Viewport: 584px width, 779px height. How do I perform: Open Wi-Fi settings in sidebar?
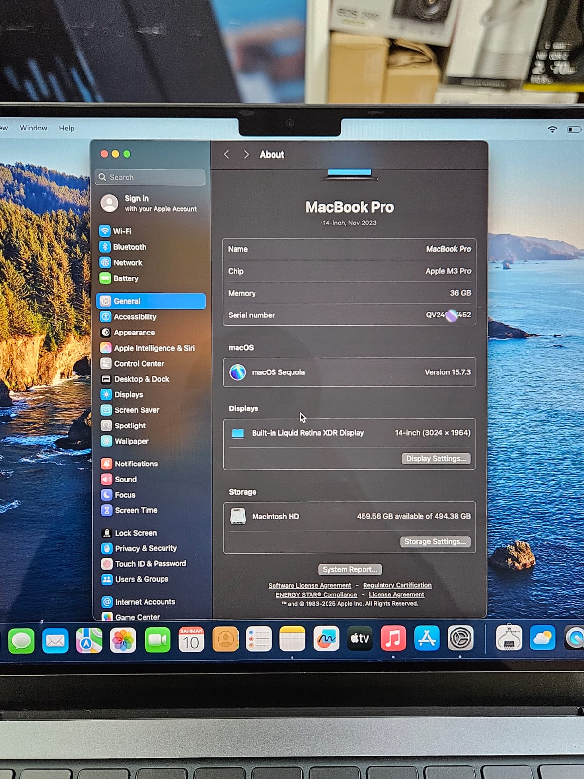coord(116,231)
